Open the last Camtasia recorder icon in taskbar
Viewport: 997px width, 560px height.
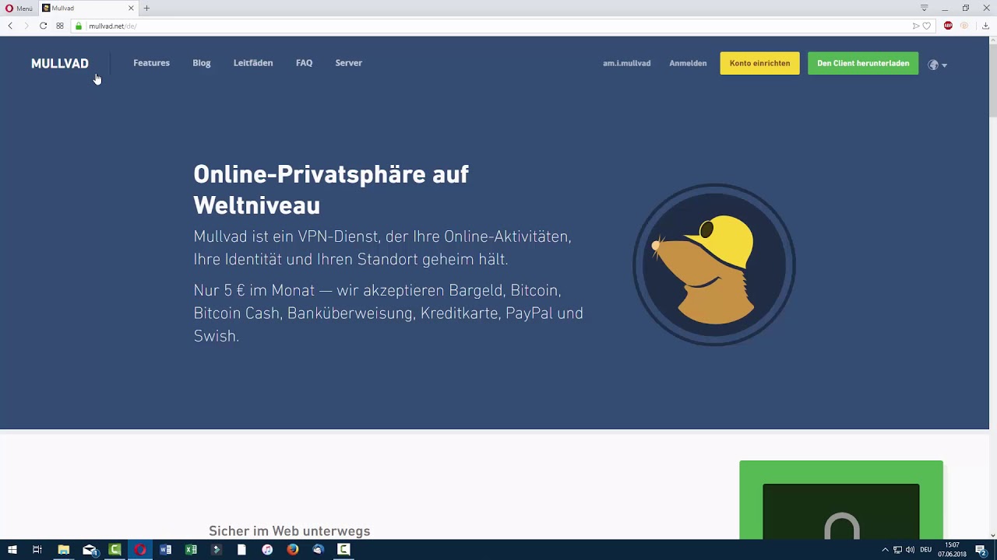343,550
